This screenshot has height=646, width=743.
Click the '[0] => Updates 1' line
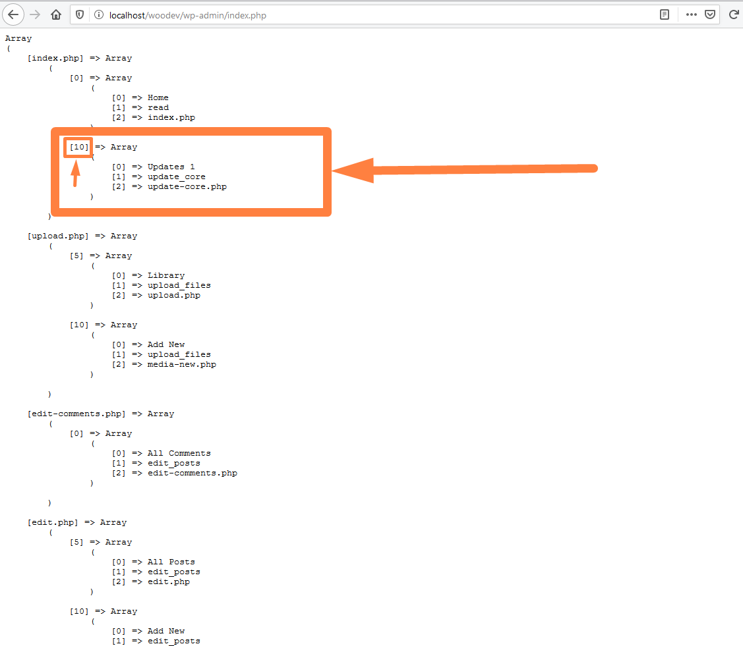[154, 167]
